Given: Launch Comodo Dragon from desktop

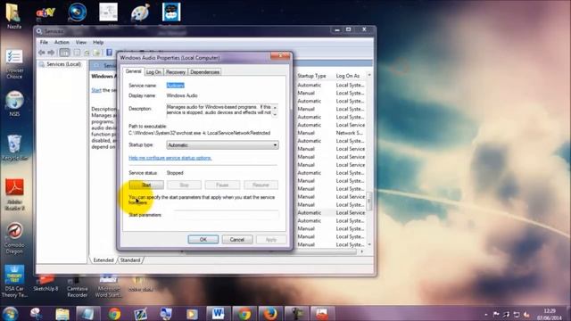Looking at the screenshot, I should (14, 238).
